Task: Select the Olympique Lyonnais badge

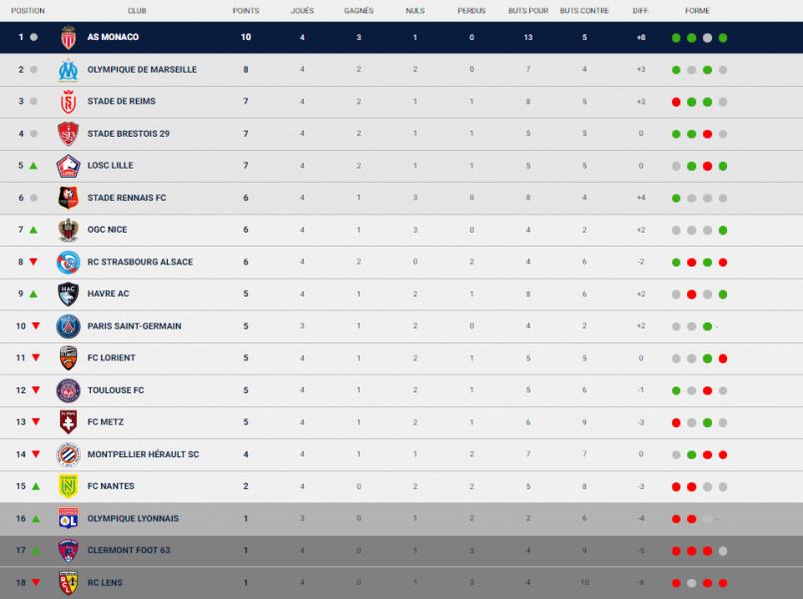Action: (x=68, y=519)
